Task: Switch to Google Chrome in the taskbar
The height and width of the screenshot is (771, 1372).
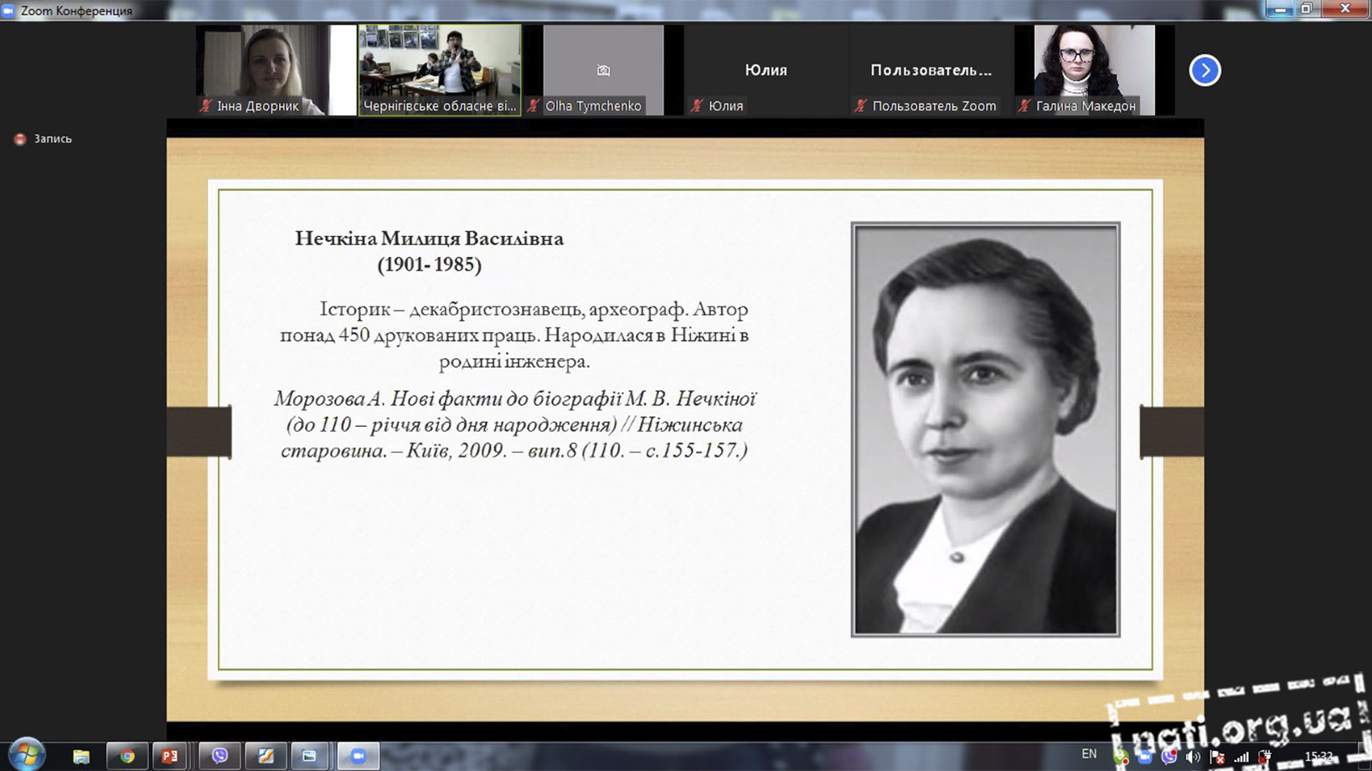Action: click(x=127, y=756)
